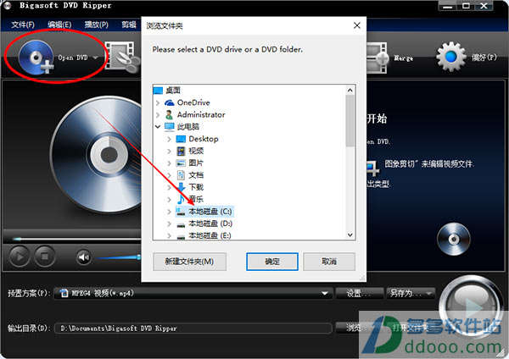
Task: Click the 设置... button
Action: (360, 293)
